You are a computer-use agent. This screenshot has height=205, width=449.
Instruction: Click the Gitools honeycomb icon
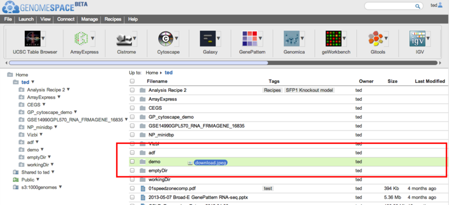point(375,39)
